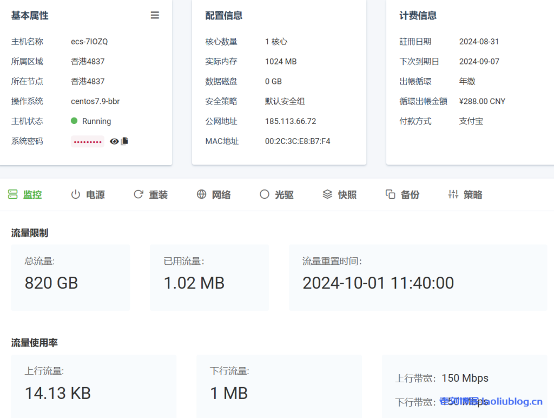Select the 总流量 820 GB card
The image size is (554, 418).
click(70, 278)
